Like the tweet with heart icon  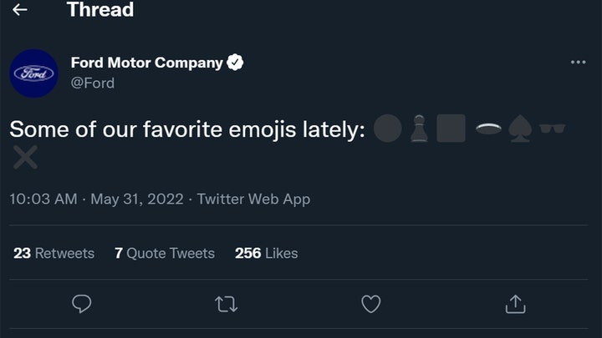point(370,305)
